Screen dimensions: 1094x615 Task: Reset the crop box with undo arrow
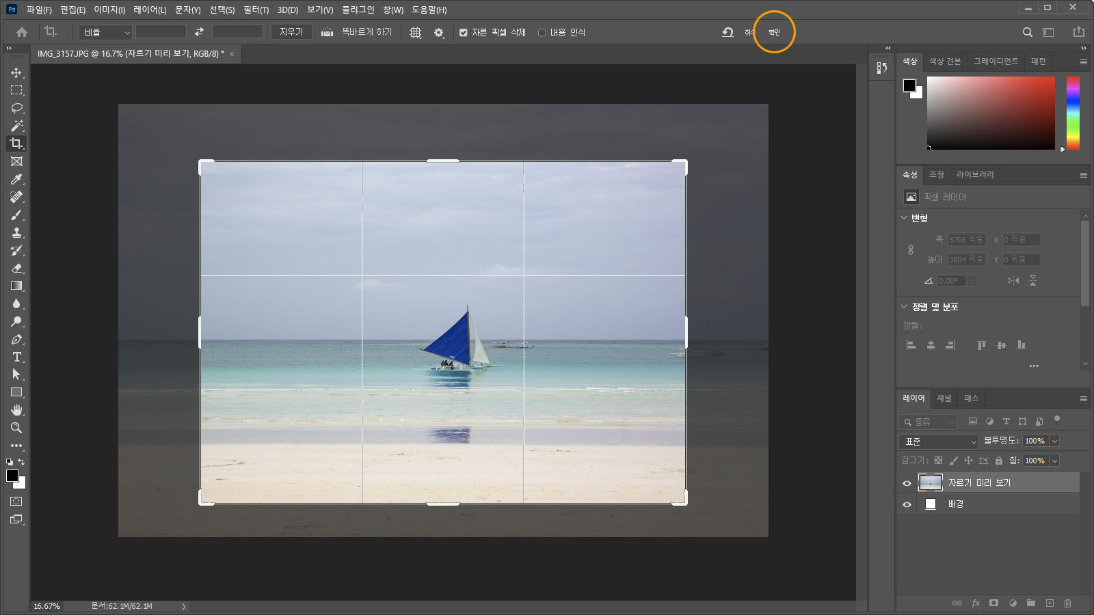pos(728,32)
